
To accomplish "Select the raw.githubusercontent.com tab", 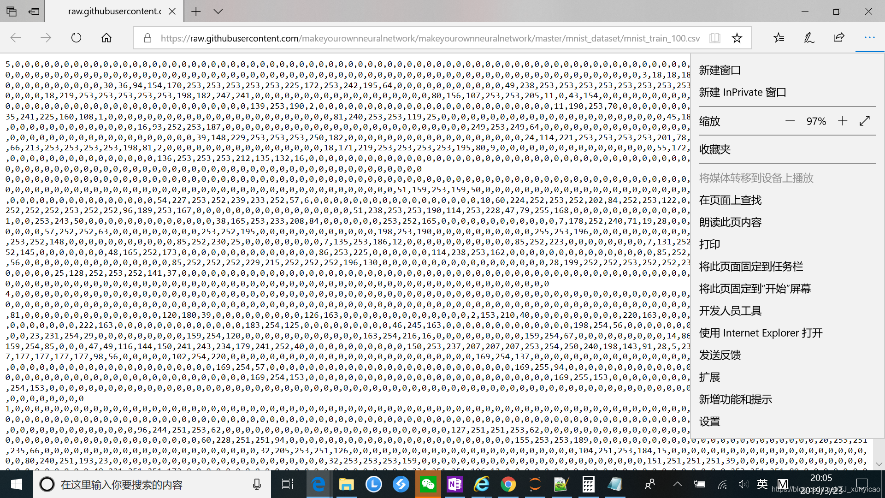I will [x=114, y=11].
